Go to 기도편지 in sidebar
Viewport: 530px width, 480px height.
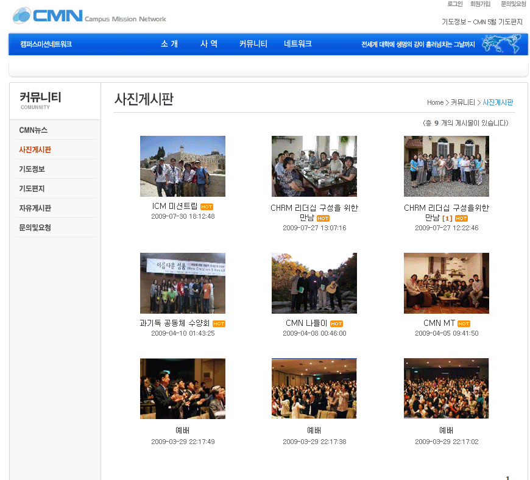point(32,189)
